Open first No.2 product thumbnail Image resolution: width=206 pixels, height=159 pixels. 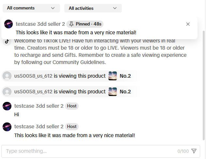[113, 76]
